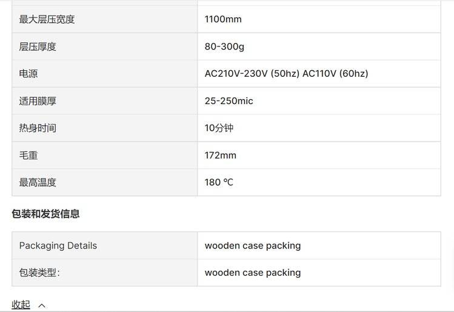Click the 180 ℃ temperature value
Screen dimensions: 454x312
219,182
